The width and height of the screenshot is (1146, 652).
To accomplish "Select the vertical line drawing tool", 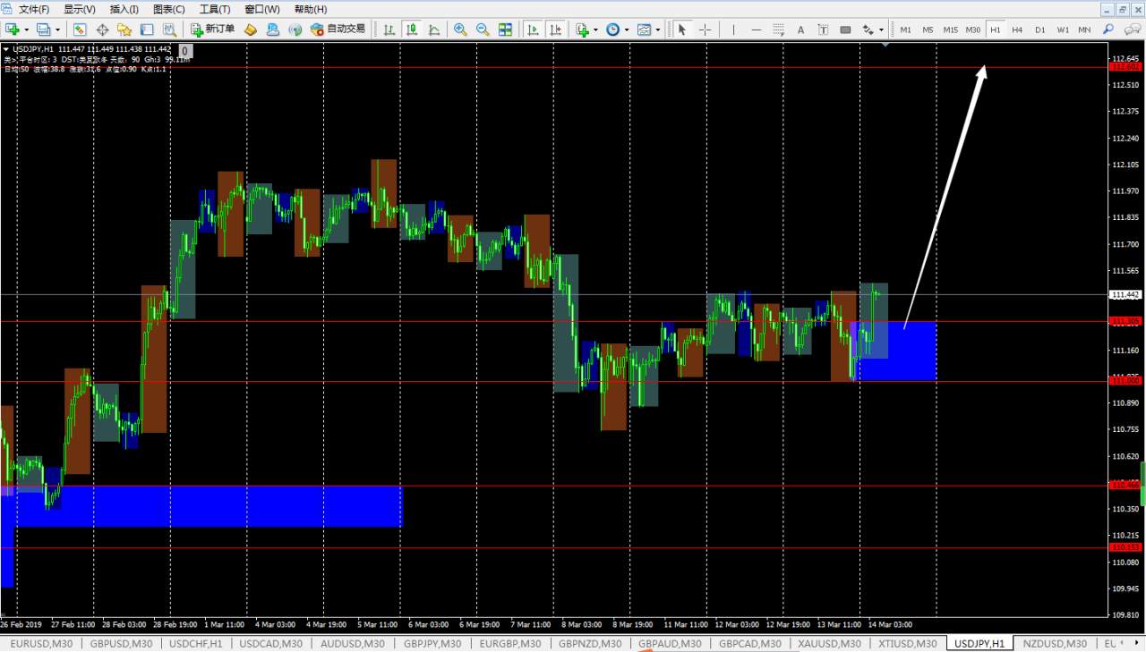I will pos(733,30).
